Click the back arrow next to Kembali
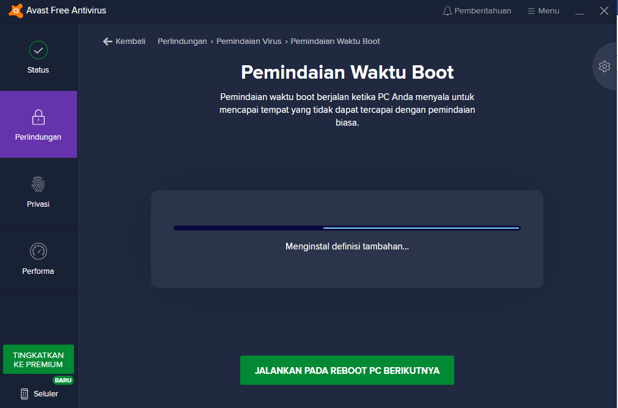 [x=107, y=41]
